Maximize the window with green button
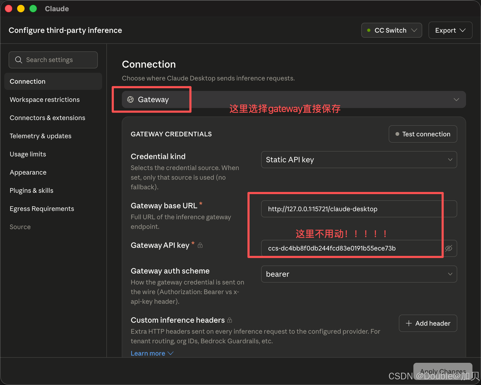Screen dimensions: 481x385 33,9
